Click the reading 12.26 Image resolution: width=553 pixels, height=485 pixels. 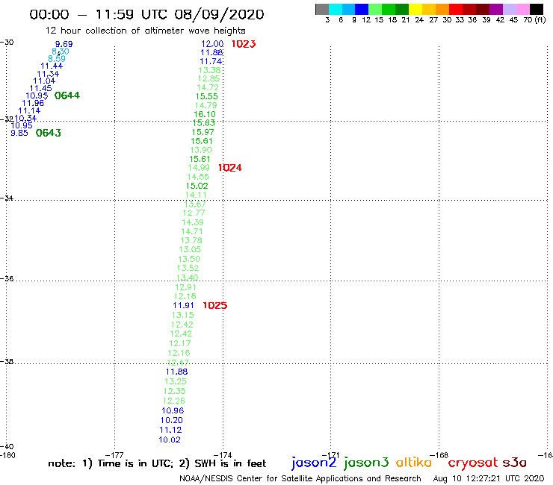[x=173, y=401]
